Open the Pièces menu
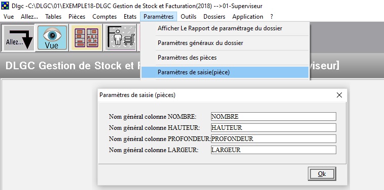Viewport: 384px width, 190px height. (x=77, y=17)
